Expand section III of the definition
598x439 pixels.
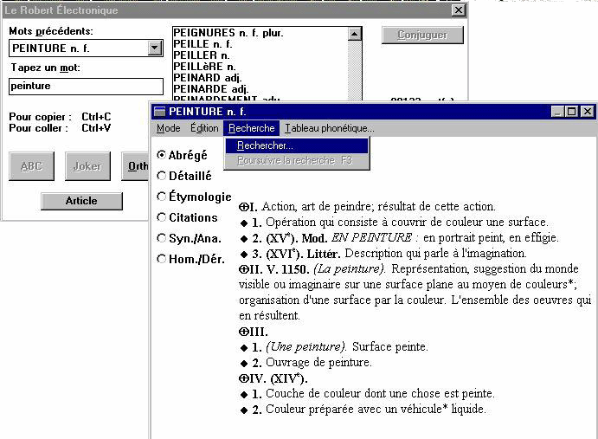click(x=242, y=332)
